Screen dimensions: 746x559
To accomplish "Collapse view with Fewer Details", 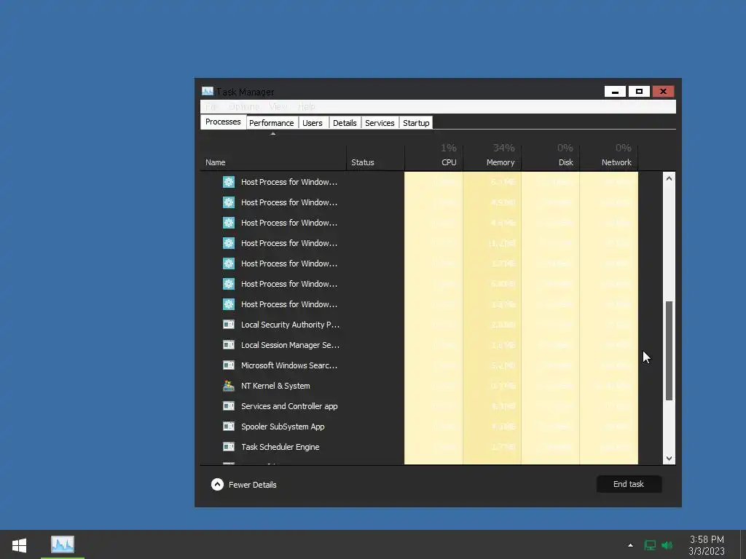I will pos(243,484).
